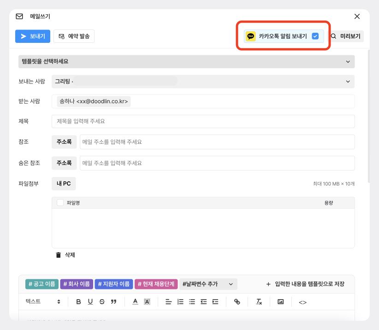The width and height of the screenshot is (379, 330).
Task: Open the text color picker
Action: tap(135, 302)
